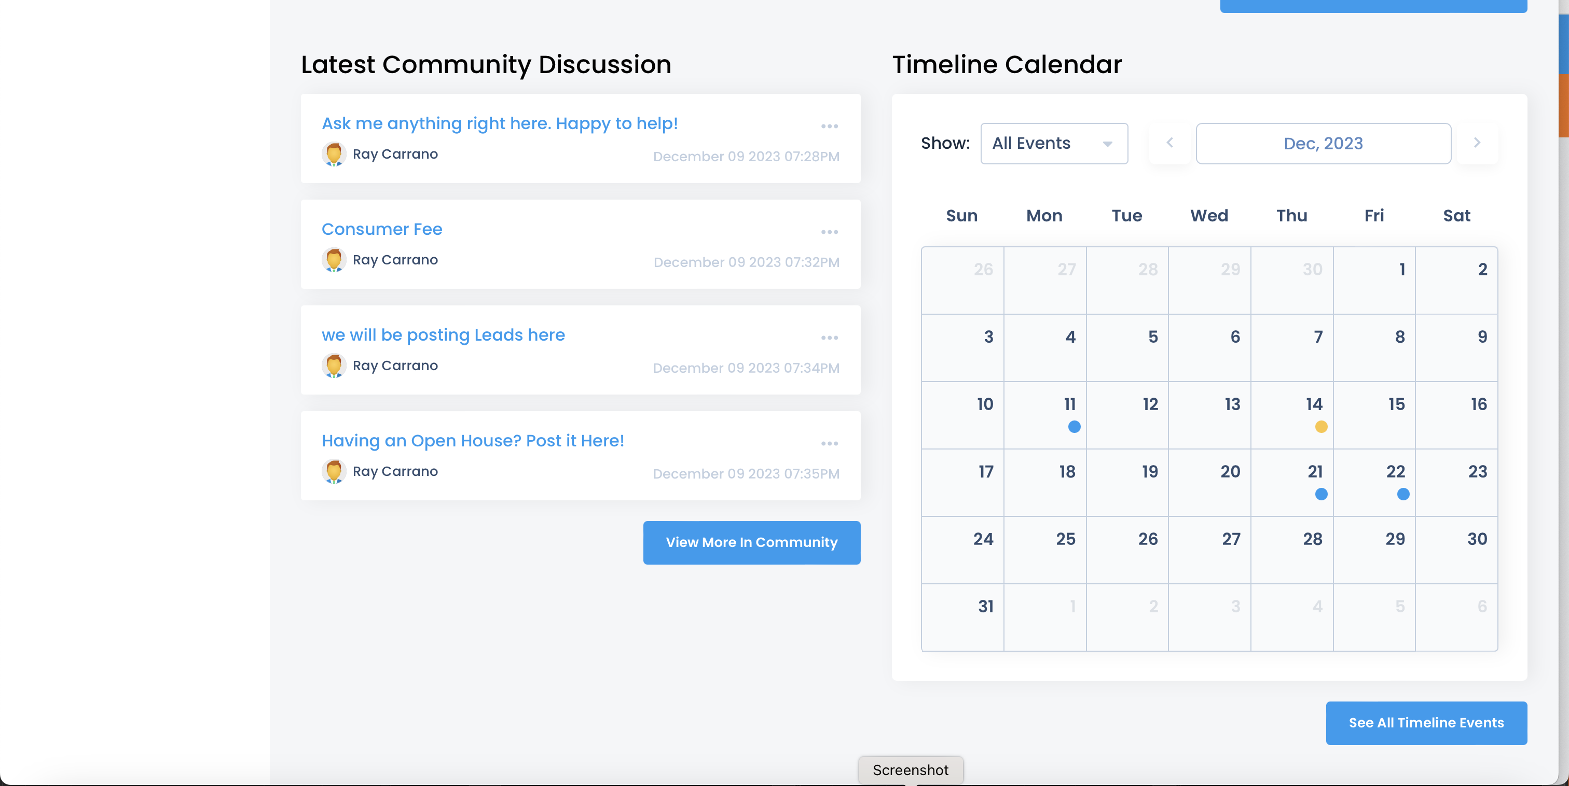Image resolution: width=1569 pixels, height=786 pixels.
Task: Click View More In Community button
Action: click(x=752, y=542)
